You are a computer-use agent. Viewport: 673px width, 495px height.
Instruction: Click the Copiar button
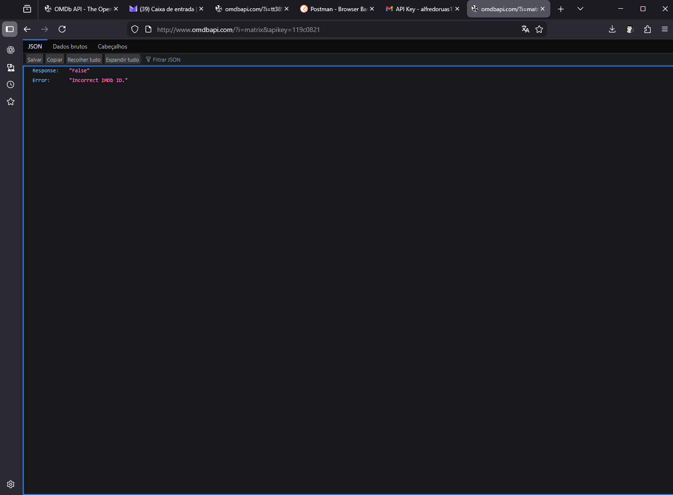pyautogui.click(x=55, y=60)
